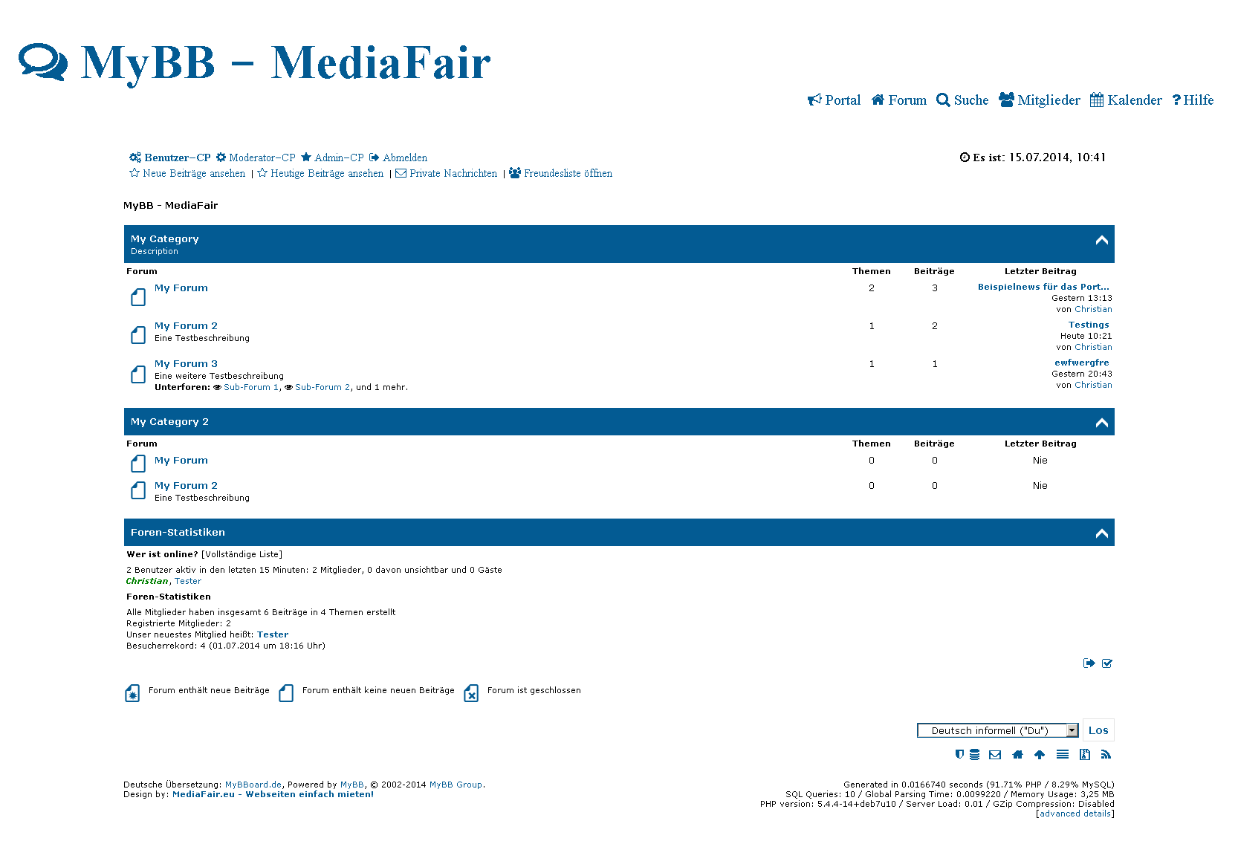This screenshot has height=867, width=1238.
Task: Click the envelope contact icon in the footer
Action: click(995, 755)
